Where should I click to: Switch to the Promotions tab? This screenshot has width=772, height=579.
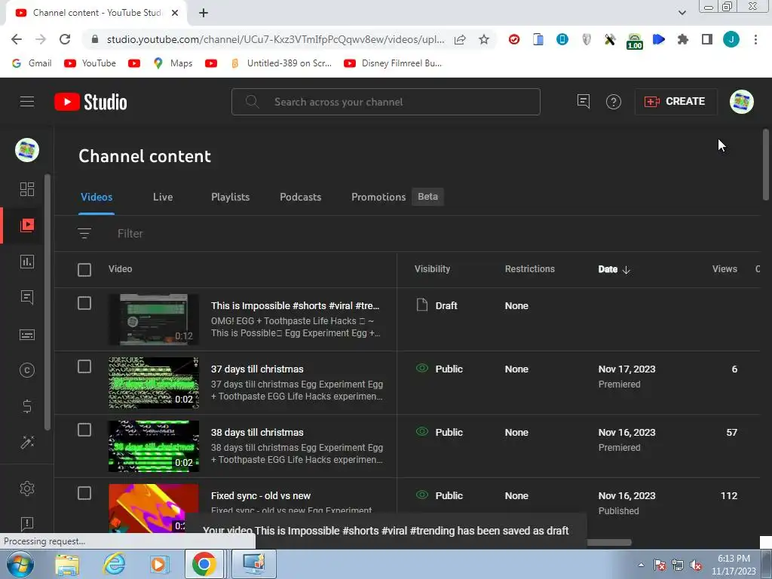point(378,197)
